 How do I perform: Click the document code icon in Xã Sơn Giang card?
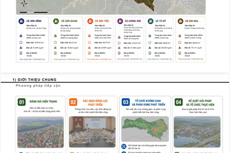point(55,53)
